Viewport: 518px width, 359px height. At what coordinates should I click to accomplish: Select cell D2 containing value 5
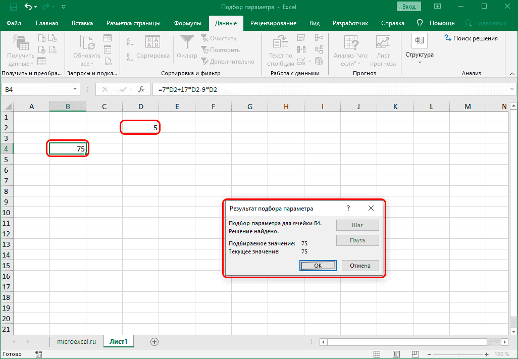[x=140, y=128]
